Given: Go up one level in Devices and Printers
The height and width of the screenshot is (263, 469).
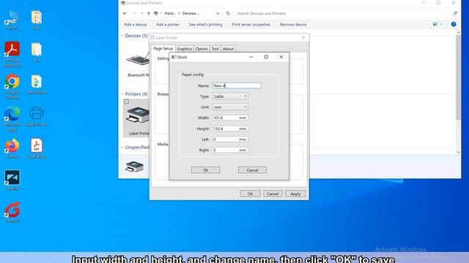Looking at the screenshot, I should pos(148,13).
